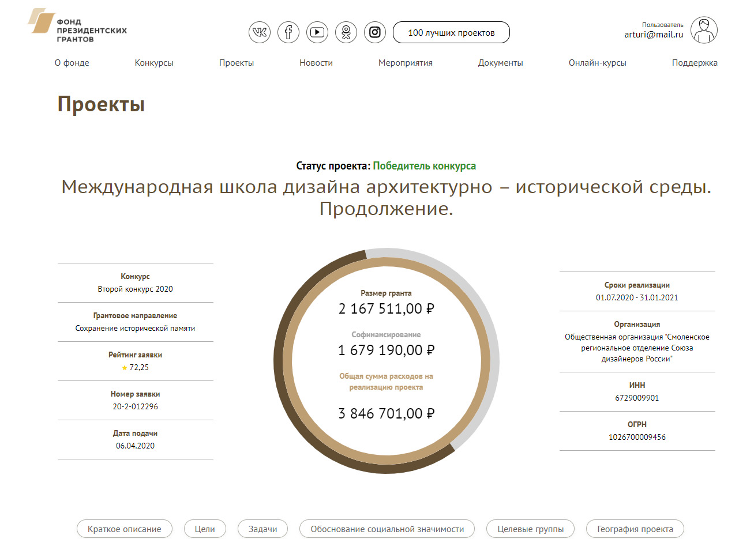Click submission date 06.04.2020
This screenshot has width=754, height=539.
pyautogui.click(x=136, y=446)
